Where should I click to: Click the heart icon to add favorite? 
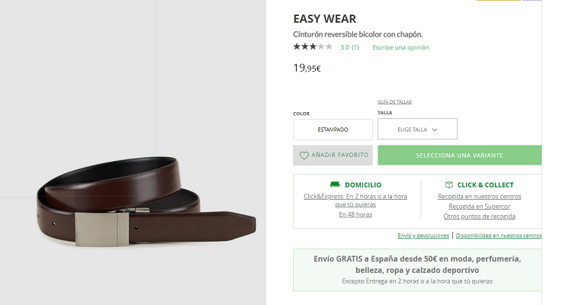(304, 156)
